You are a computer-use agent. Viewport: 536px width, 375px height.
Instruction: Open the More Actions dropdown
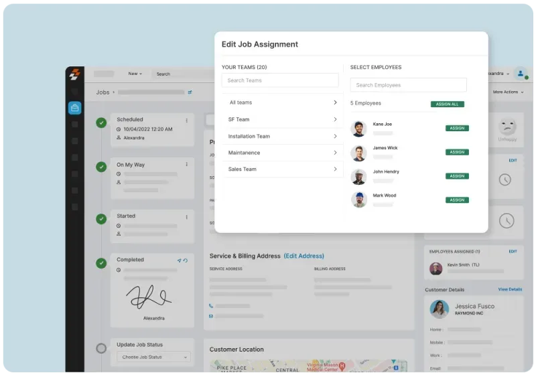[508, 92]
